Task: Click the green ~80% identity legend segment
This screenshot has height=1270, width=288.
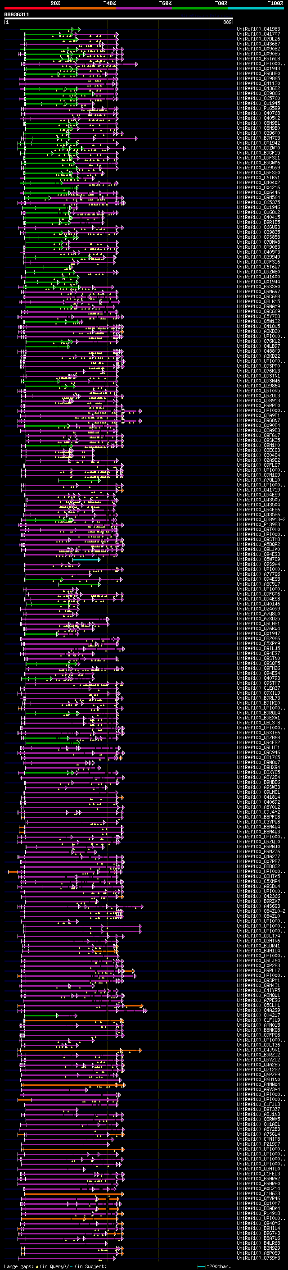Action: [200, 8]
